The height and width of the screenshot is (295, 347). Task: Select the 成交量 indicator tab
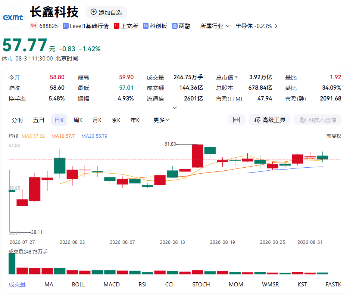click(x=17, y=285)
